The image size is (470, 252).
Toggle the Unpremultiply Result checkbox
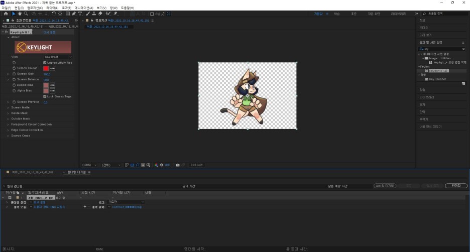tap(45, 63)
